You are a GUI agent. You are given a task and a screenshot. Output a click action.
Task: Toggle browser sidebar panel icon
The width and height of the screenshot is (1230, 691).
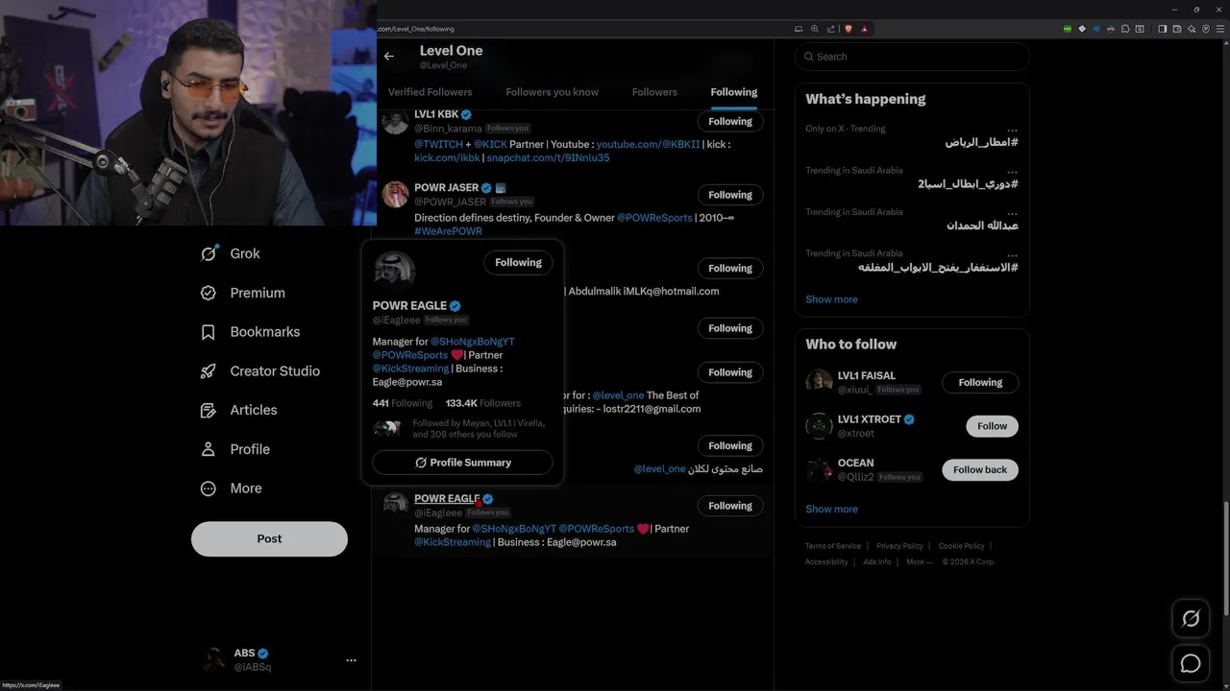point(1162,29)
